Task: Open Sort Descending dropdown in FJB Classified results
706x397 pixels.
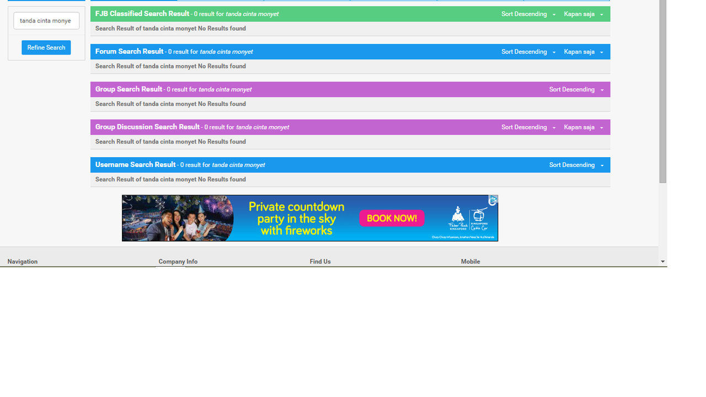Action: (x=528, y=14)
